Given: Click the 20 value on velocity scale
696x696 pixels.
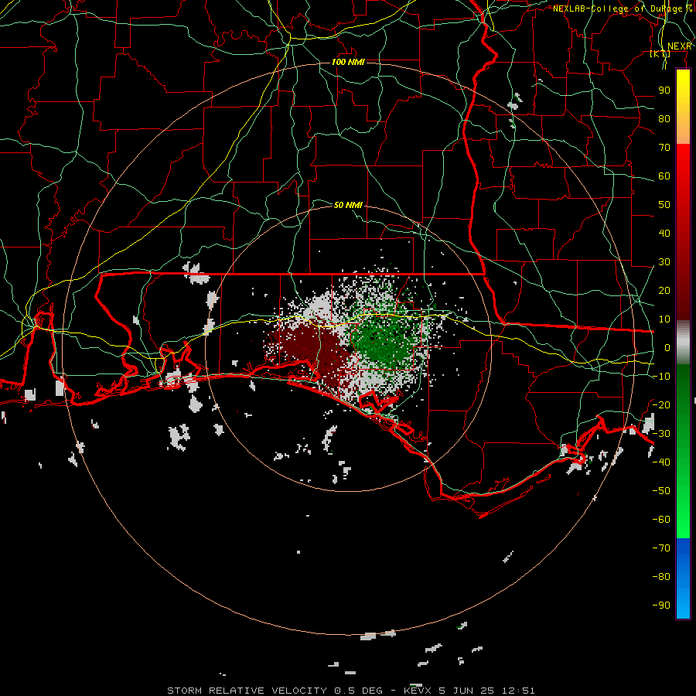Looking at the screenshot, I should pyautogui.click(x=664, y=290).
